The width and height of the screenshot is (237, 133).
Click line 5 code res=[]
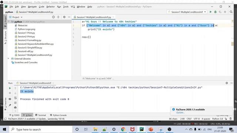point(86,37)
